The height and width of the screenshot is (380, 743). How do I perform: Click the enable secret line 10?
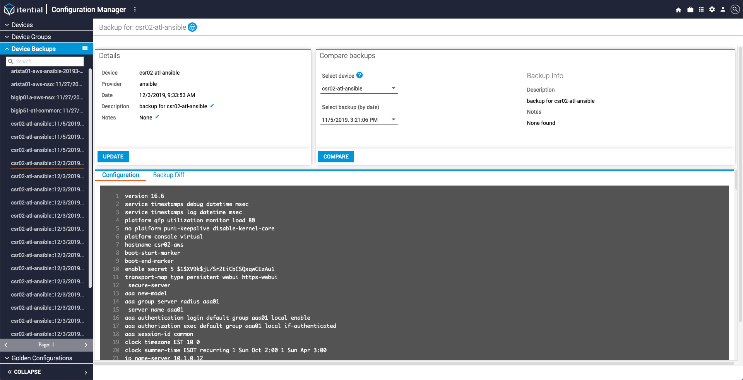click(x=200, y=269)
